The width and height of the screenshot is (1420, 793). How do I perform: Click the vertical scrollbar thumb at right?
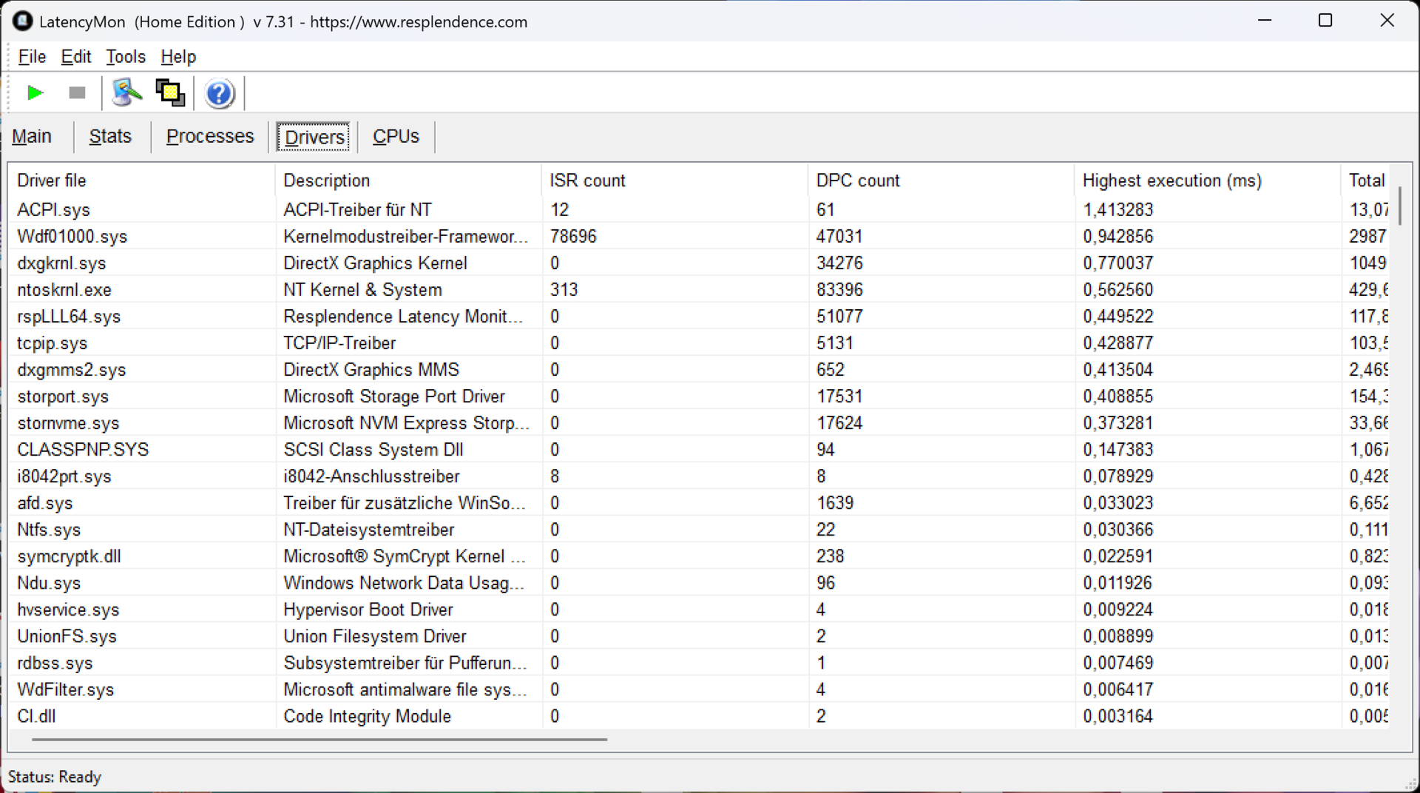pos(1400,206)
